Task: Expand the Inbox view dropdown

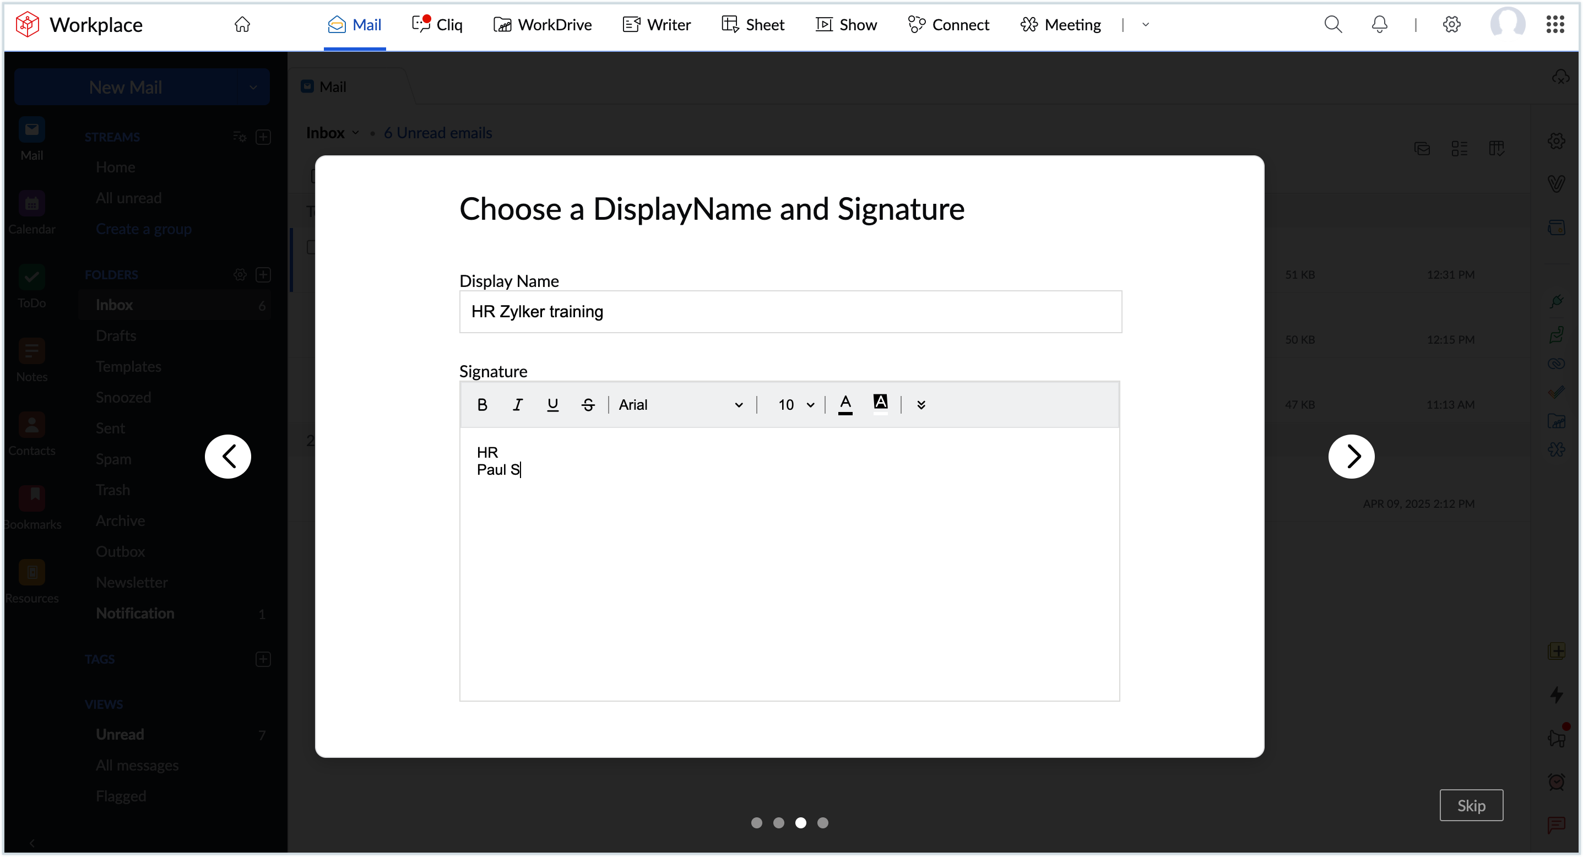Action: tap(356, 133)
